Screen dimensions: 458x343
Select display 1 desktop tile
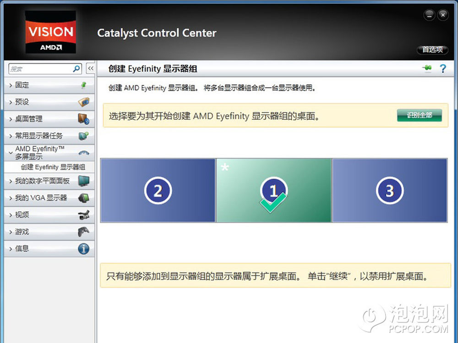click(273, 190)
